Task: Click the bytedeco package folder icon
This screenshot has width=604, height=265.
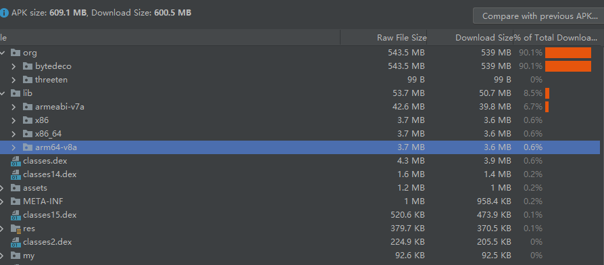Action: pos(27,66)
